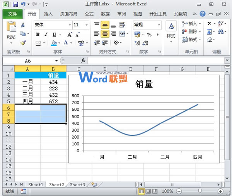Viewport: 232px width, 196px height.
Task: Open the number format dropdown 常规
Action: [x=159, y=25]
